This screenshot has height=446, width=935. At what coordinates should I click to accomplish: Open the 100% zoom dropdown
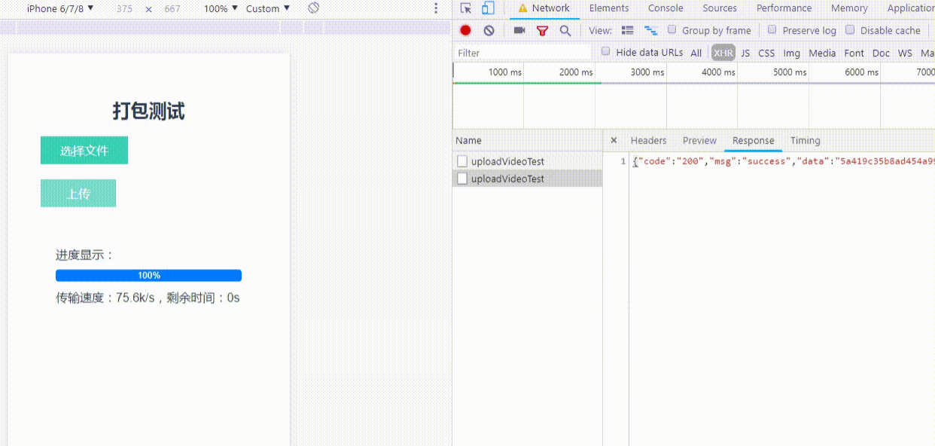click(x=221, y=8)
